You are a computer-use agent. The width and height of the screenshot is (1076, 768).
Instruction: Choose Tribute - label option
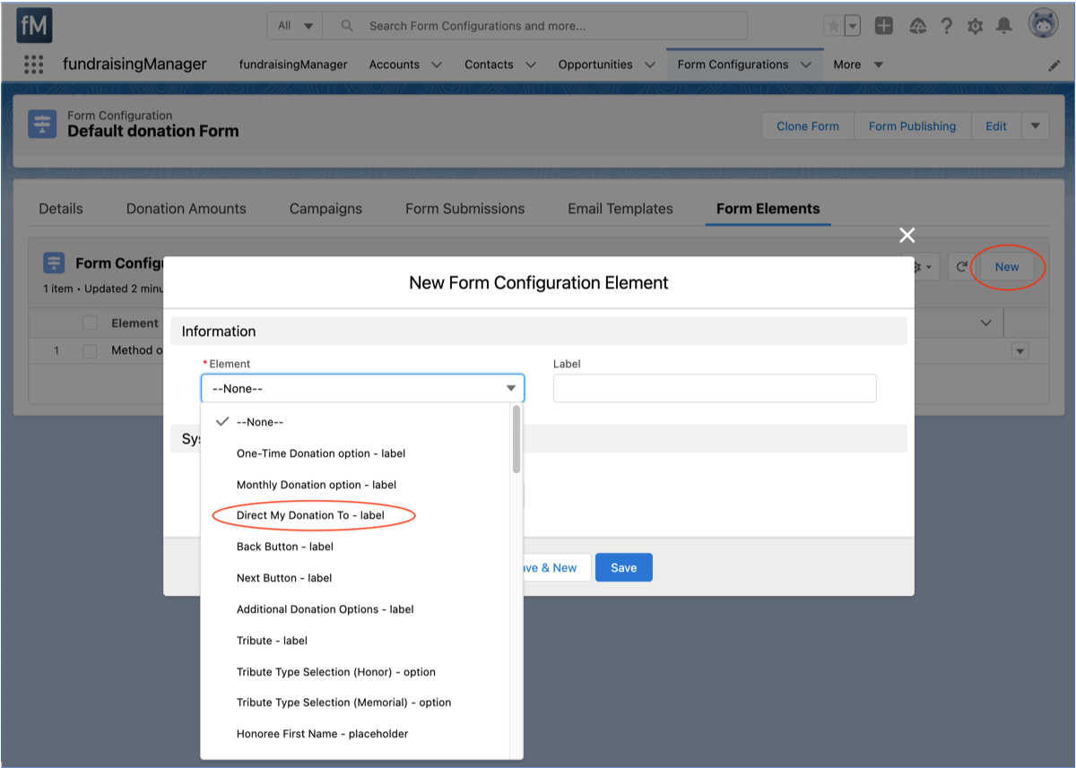357,641
